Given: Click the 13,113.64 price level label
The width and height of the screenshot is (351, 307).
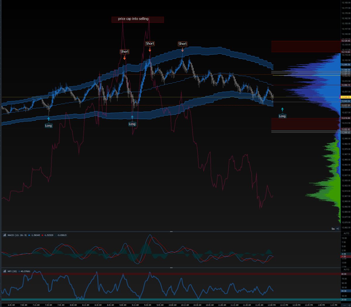Looking at the screenshot, I should click(346, 52).
